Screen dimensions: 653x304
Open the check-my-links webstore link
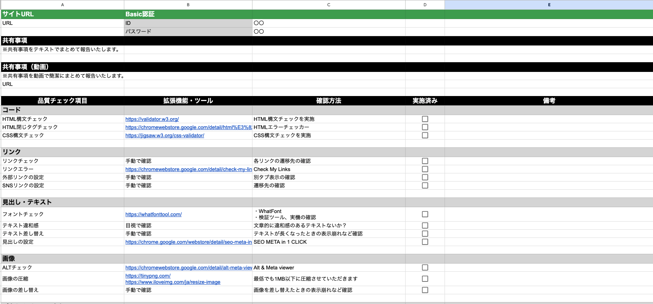point(189,169)
